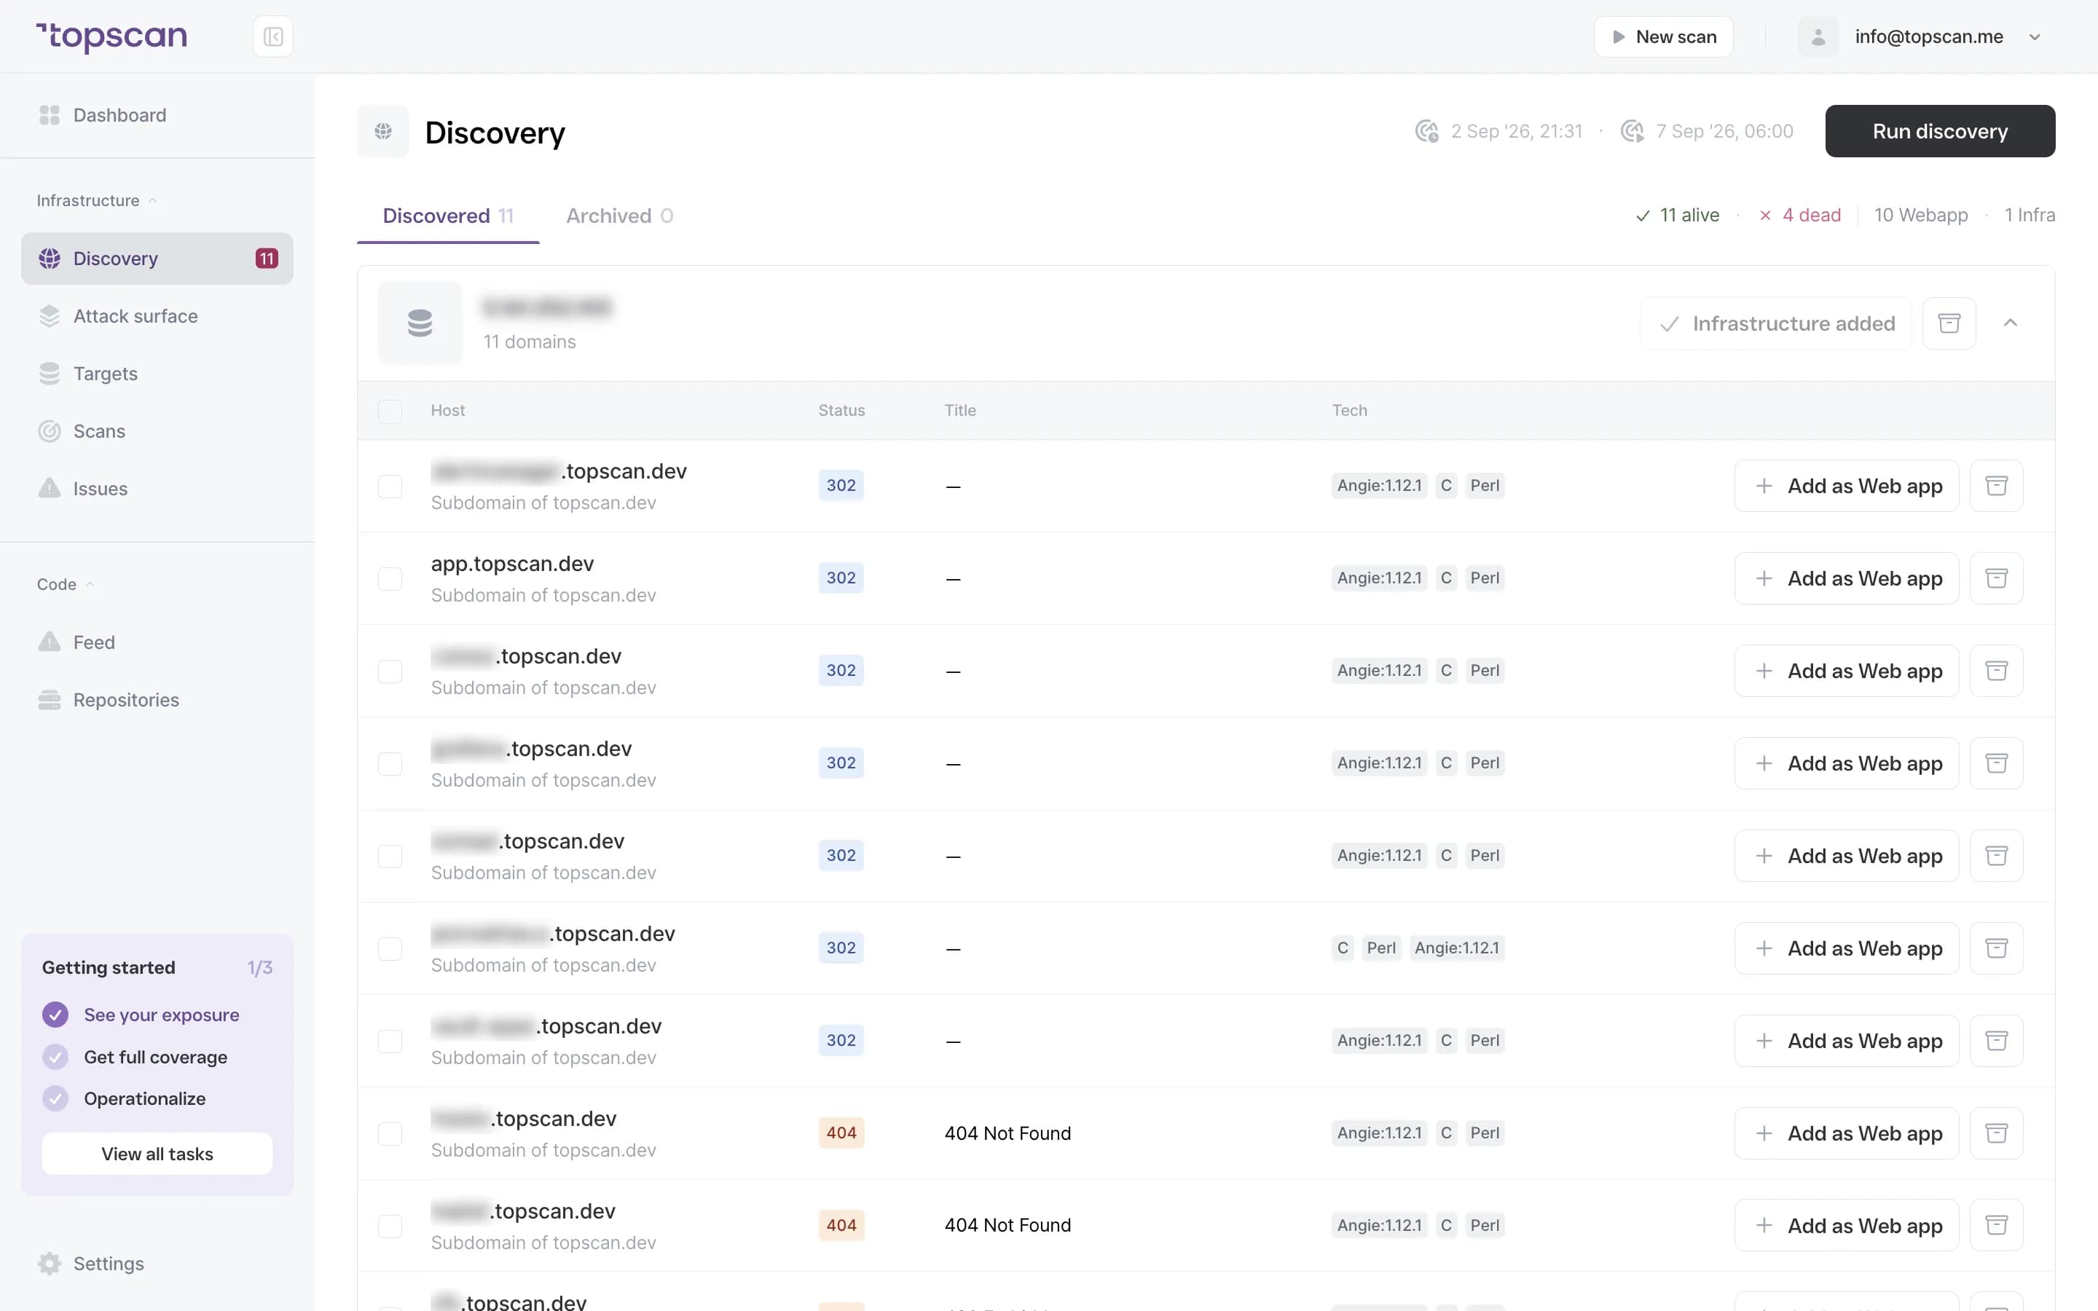
Task: Start a New scan from the header
Action: coord(1663,36)
